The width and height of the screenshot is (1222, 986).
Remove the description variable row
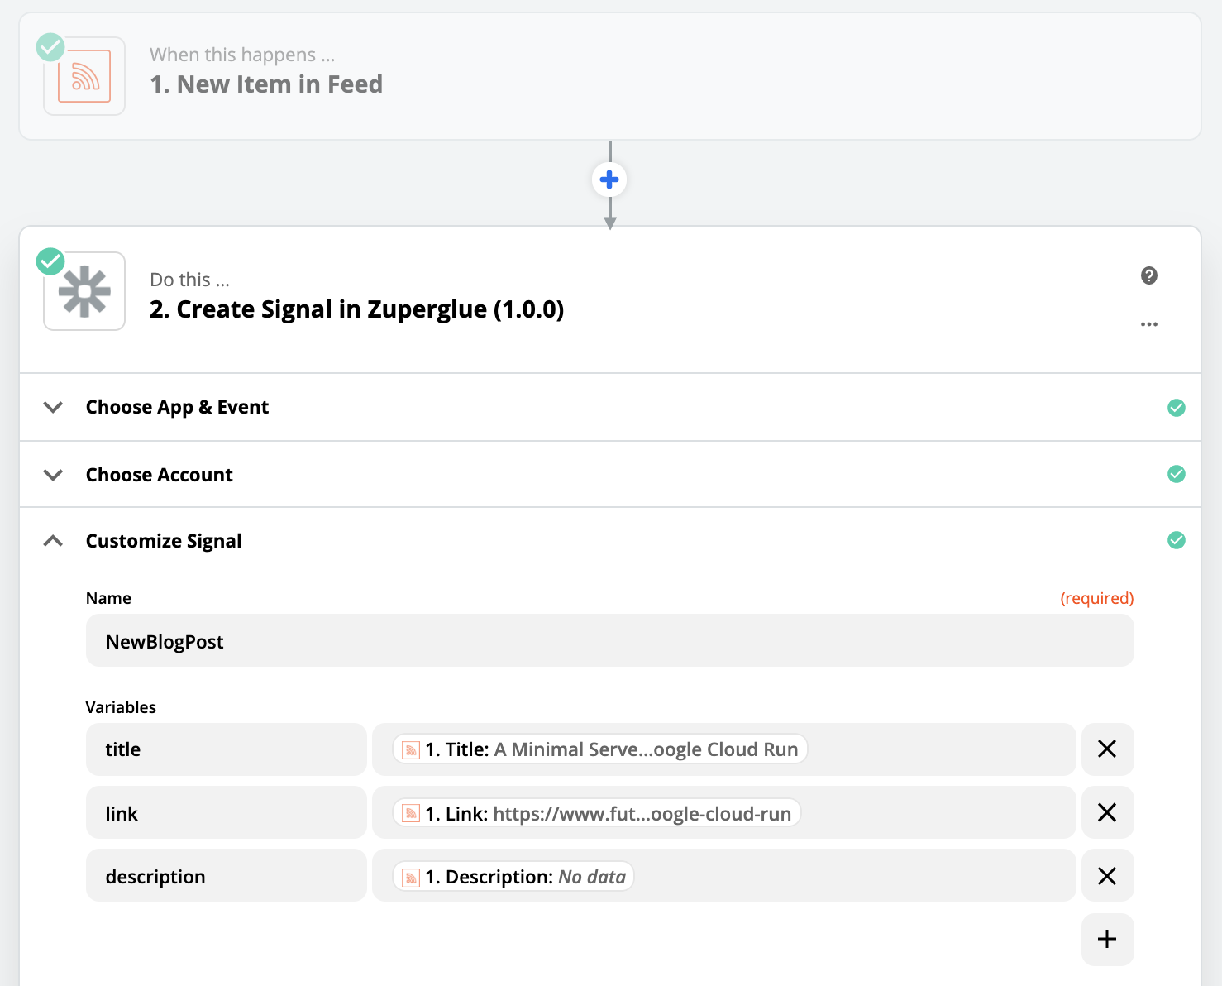point(1107,876)
